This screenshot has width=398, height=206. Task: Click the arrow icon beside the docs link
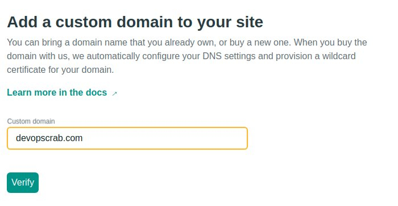[114, 93]
